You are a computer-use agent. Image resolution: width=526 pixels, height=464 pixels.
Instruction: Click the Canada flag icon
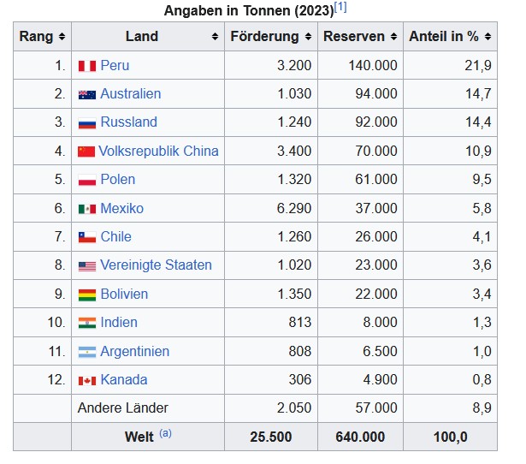pyautogui.click(x=86, y=380)
